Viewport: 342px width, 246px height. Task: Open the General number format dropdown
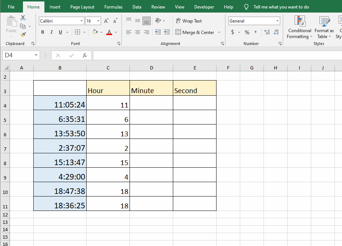277,21
